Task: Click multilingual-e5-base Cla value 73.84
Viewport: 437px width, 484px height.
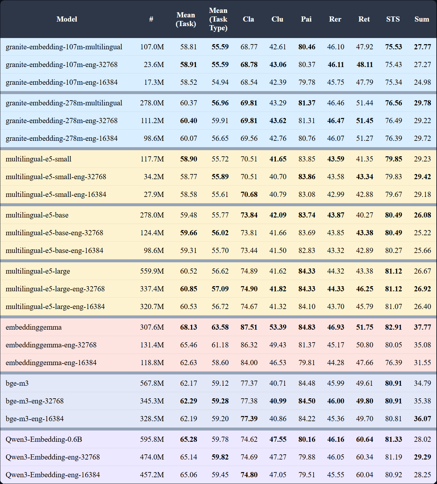Action: tap(249, 215)
